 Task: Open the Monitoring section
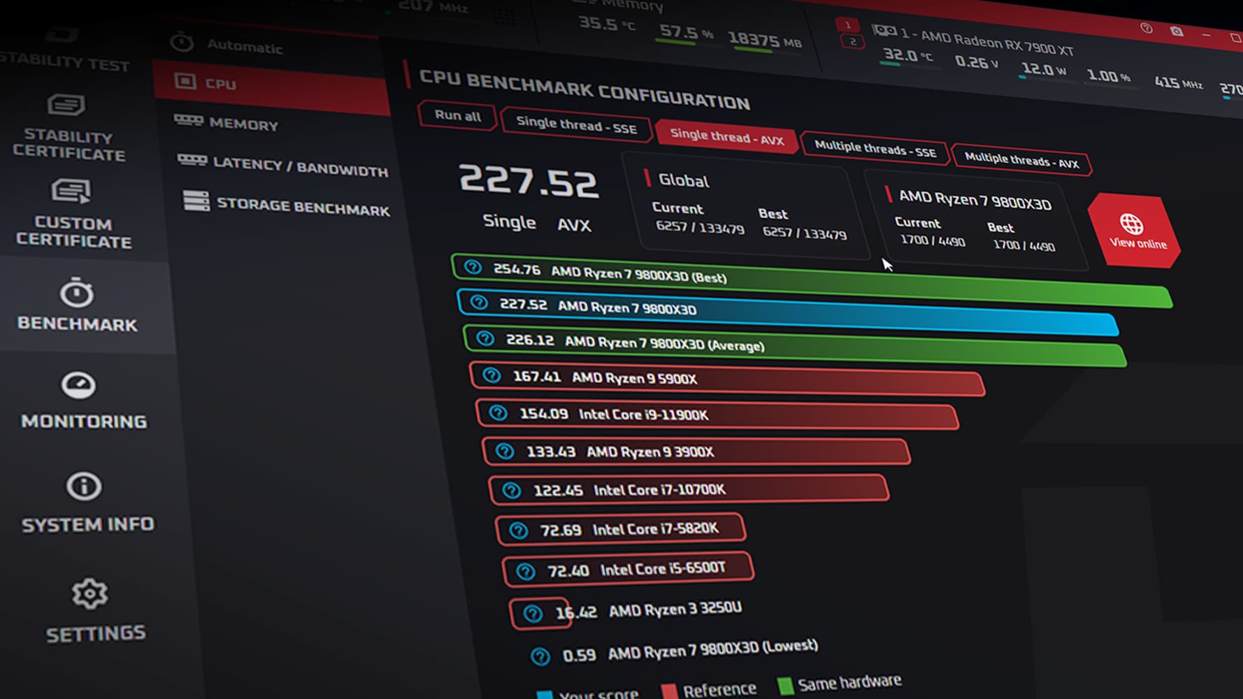tap(83, 401)
